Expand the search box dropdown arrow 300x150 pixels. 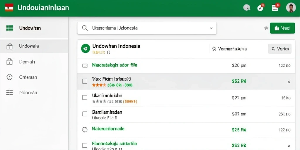pyautogui.click(x=211, y=28)
